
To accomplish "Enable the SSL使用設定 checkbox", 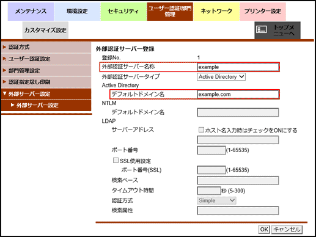I will click(x=116, y=161).
